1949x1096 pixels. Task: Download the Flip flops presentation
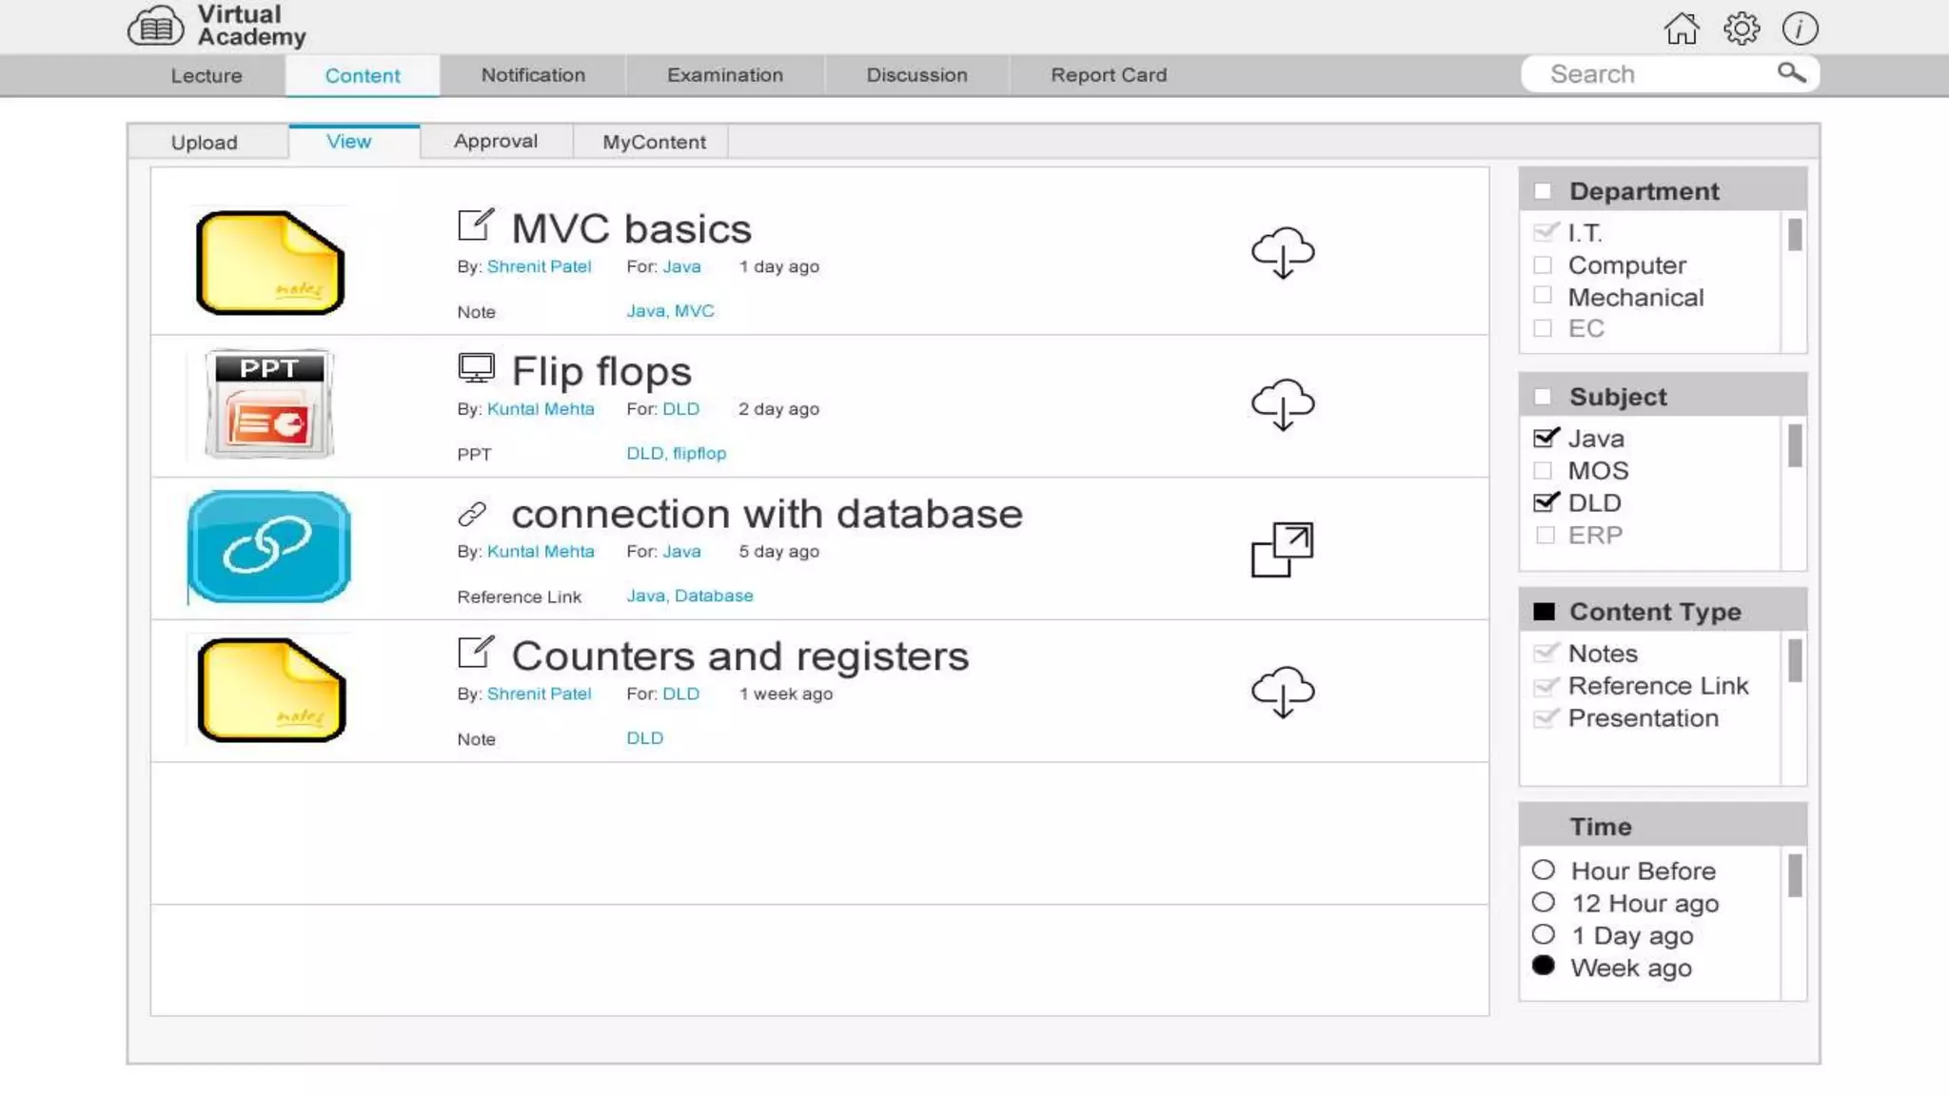(1282, 404)
